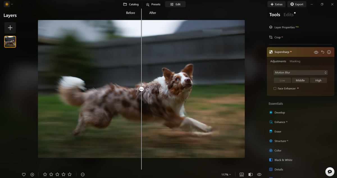Viewport: 337px width, 178px height.
Task: Toggle before/after compare split view
Action: tap(250, 175)
